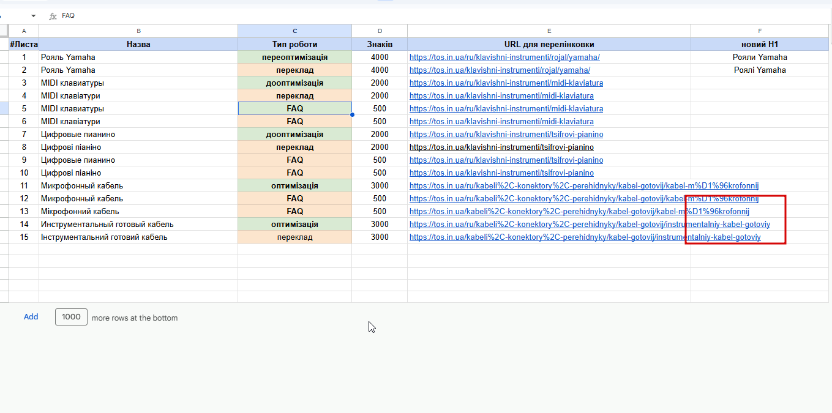Click the 'новий H1' header cell
Screen dimensions: 832x413
tap(760, 44)
